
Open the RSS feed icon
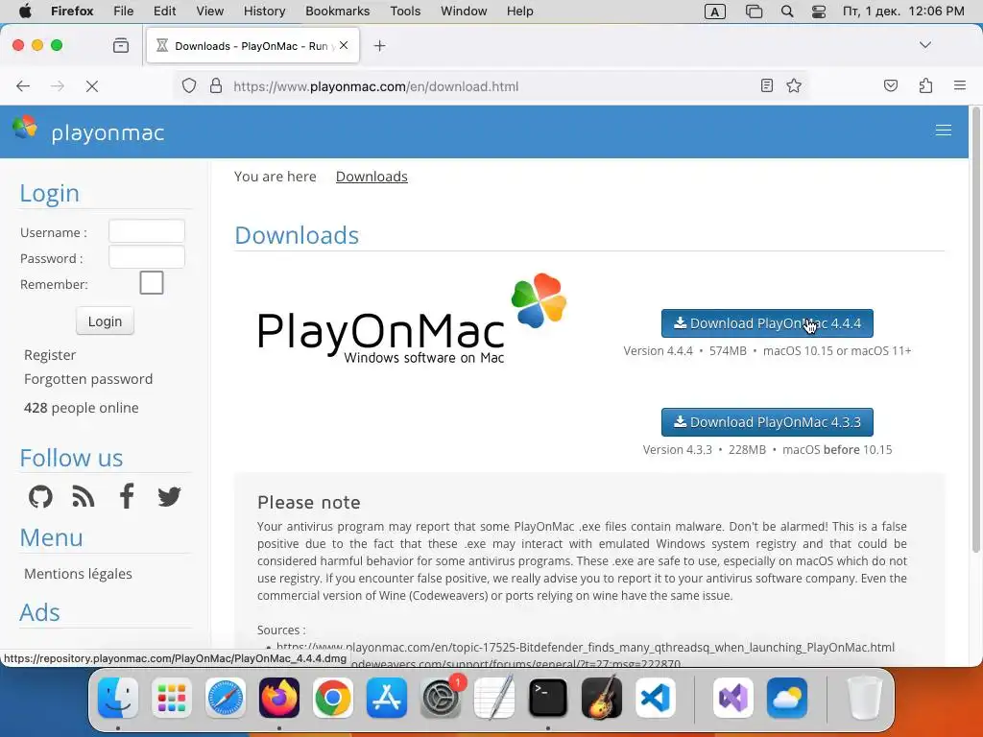84,497
